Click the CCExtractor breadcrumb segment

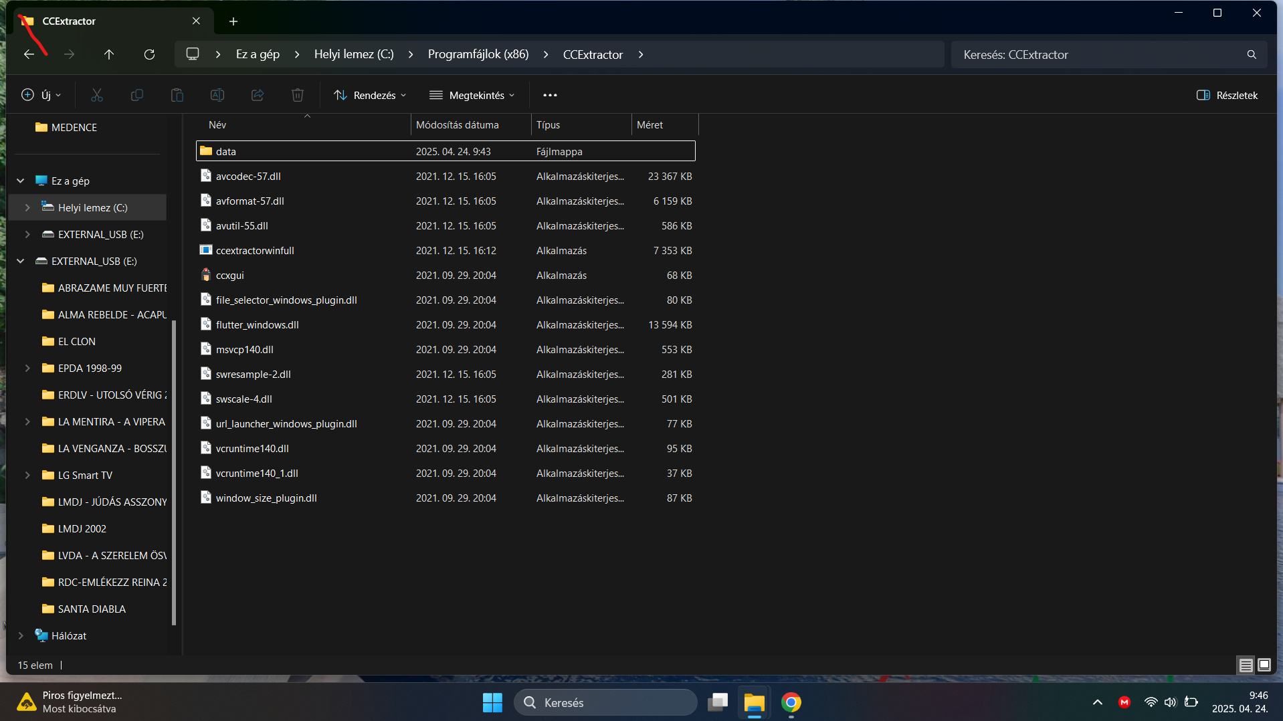[x=593, y=54]
